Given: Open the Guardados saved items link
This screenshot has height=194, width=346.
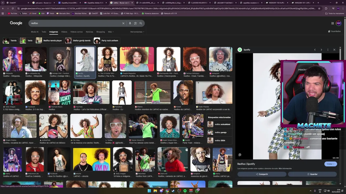Looking at the screenshot, I should pyautogui.click(x=334, y=31).
